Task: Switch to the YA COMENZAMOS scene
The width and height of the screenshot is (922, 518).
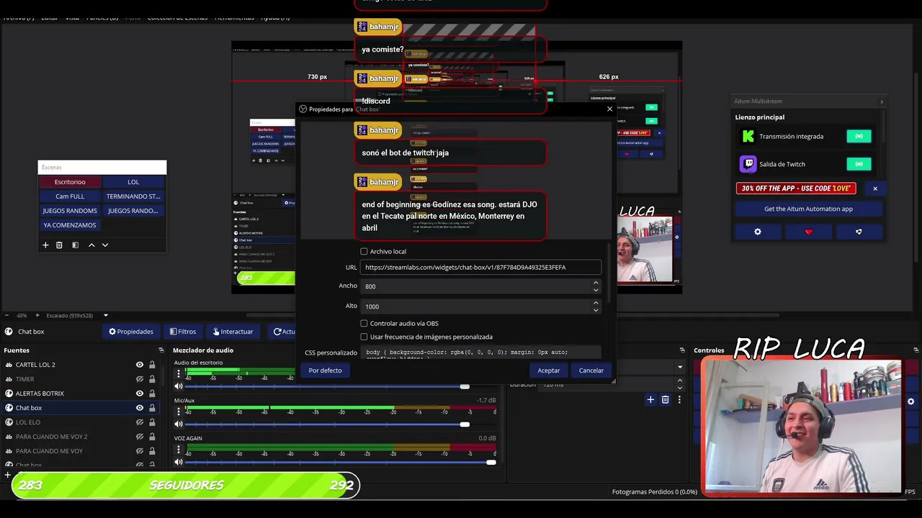Action: click(70, 225)
